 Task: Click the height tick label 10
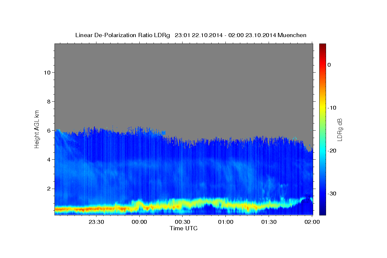47,72
